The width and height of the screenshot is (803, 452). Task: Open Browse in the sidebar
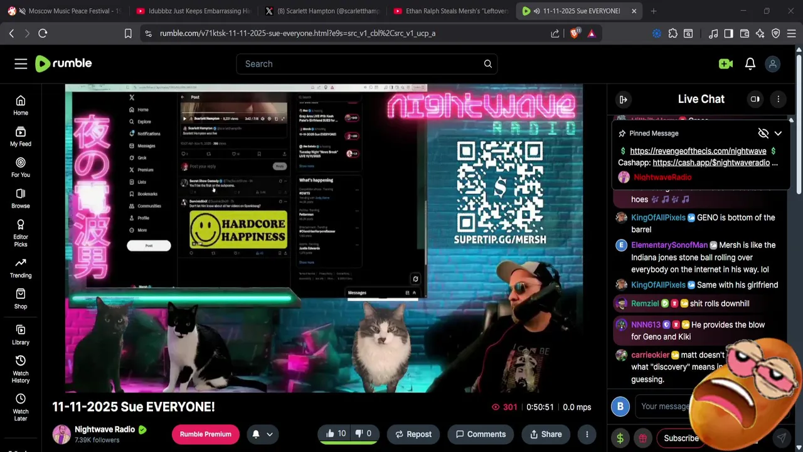21,198
